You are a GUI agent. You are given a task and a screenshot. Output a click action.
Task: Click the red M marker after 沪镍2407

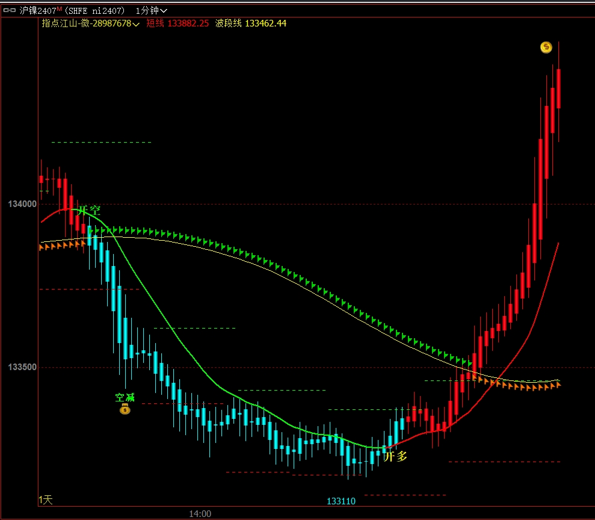[x=60, y=8]
